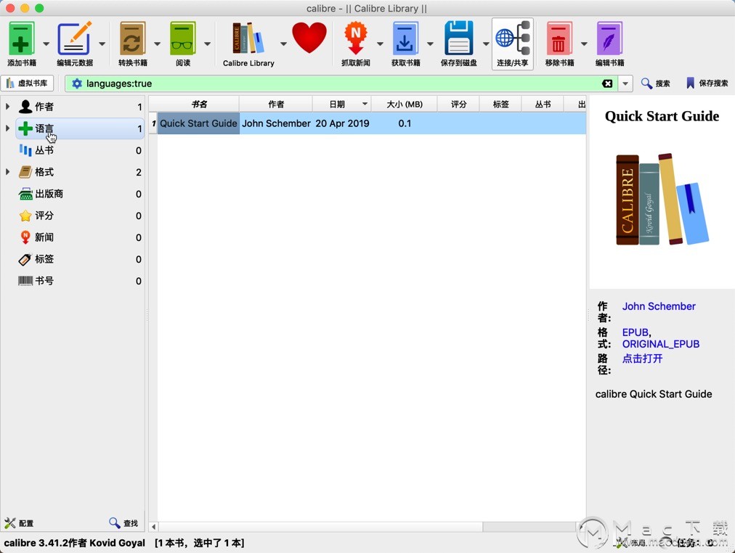
Task: Click the Configure button in tag browser
Action: click(x=19, y=523)
